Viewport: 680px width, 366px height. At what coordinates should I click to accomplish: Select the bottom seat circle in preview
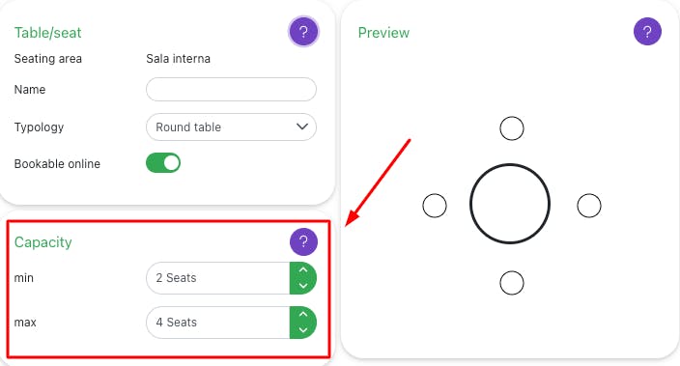(x=512, y=283)
